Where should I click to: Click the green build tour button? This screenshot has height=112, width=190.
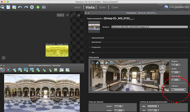pos(38,7)
